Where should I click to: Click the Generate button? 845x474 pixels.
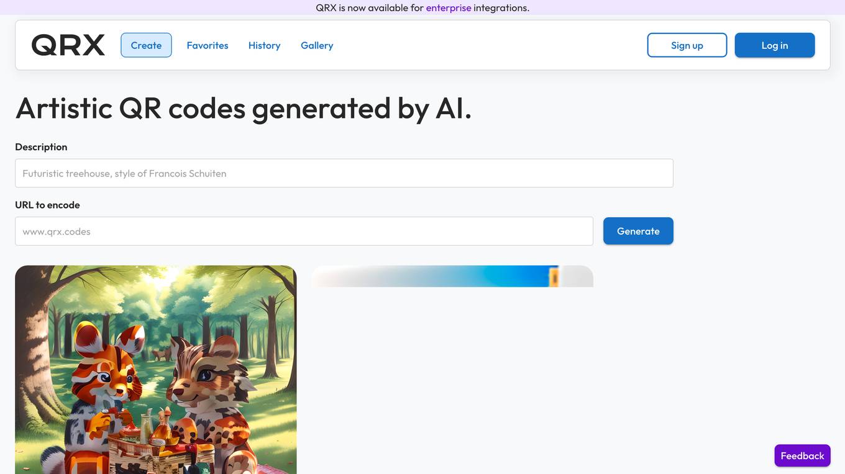coord(638,231)
